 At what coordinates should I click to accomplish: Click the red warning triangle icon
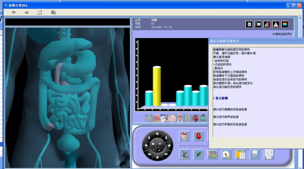276,24
